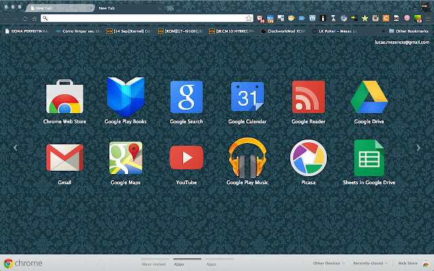Click the orange C extension icon
Screen dimensions: 434x271
pos(386,18)
